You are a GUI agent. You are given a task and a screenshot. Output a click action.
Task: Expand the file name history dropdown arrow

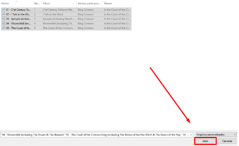(191, 135)
